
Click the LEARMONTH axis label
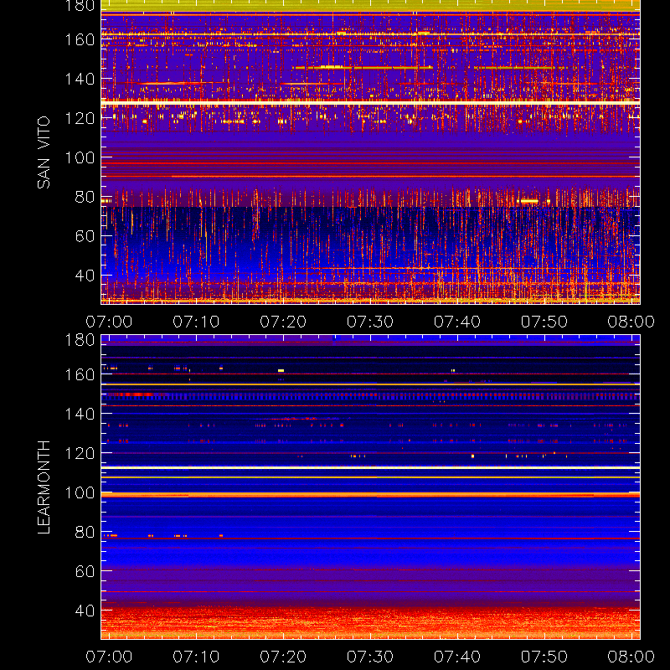[x=44, y=487]
